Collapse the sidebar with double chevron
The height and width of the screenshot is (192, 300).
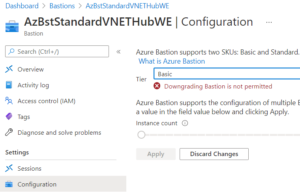point(118,52)
